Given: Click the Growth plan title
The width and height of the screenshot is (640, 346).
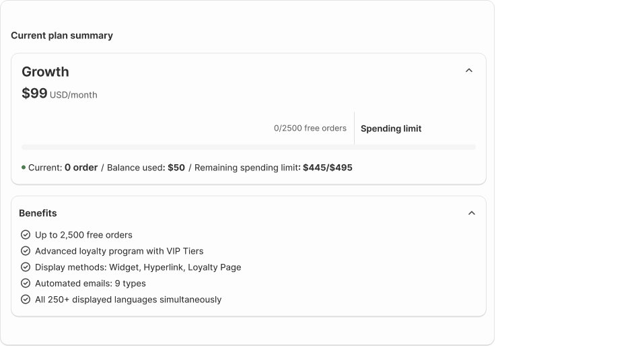Looking at the screenshot, I should (45, 71).
